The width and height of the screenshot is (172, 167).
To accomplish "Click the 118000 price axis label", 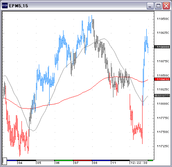I will pos(163,104).
